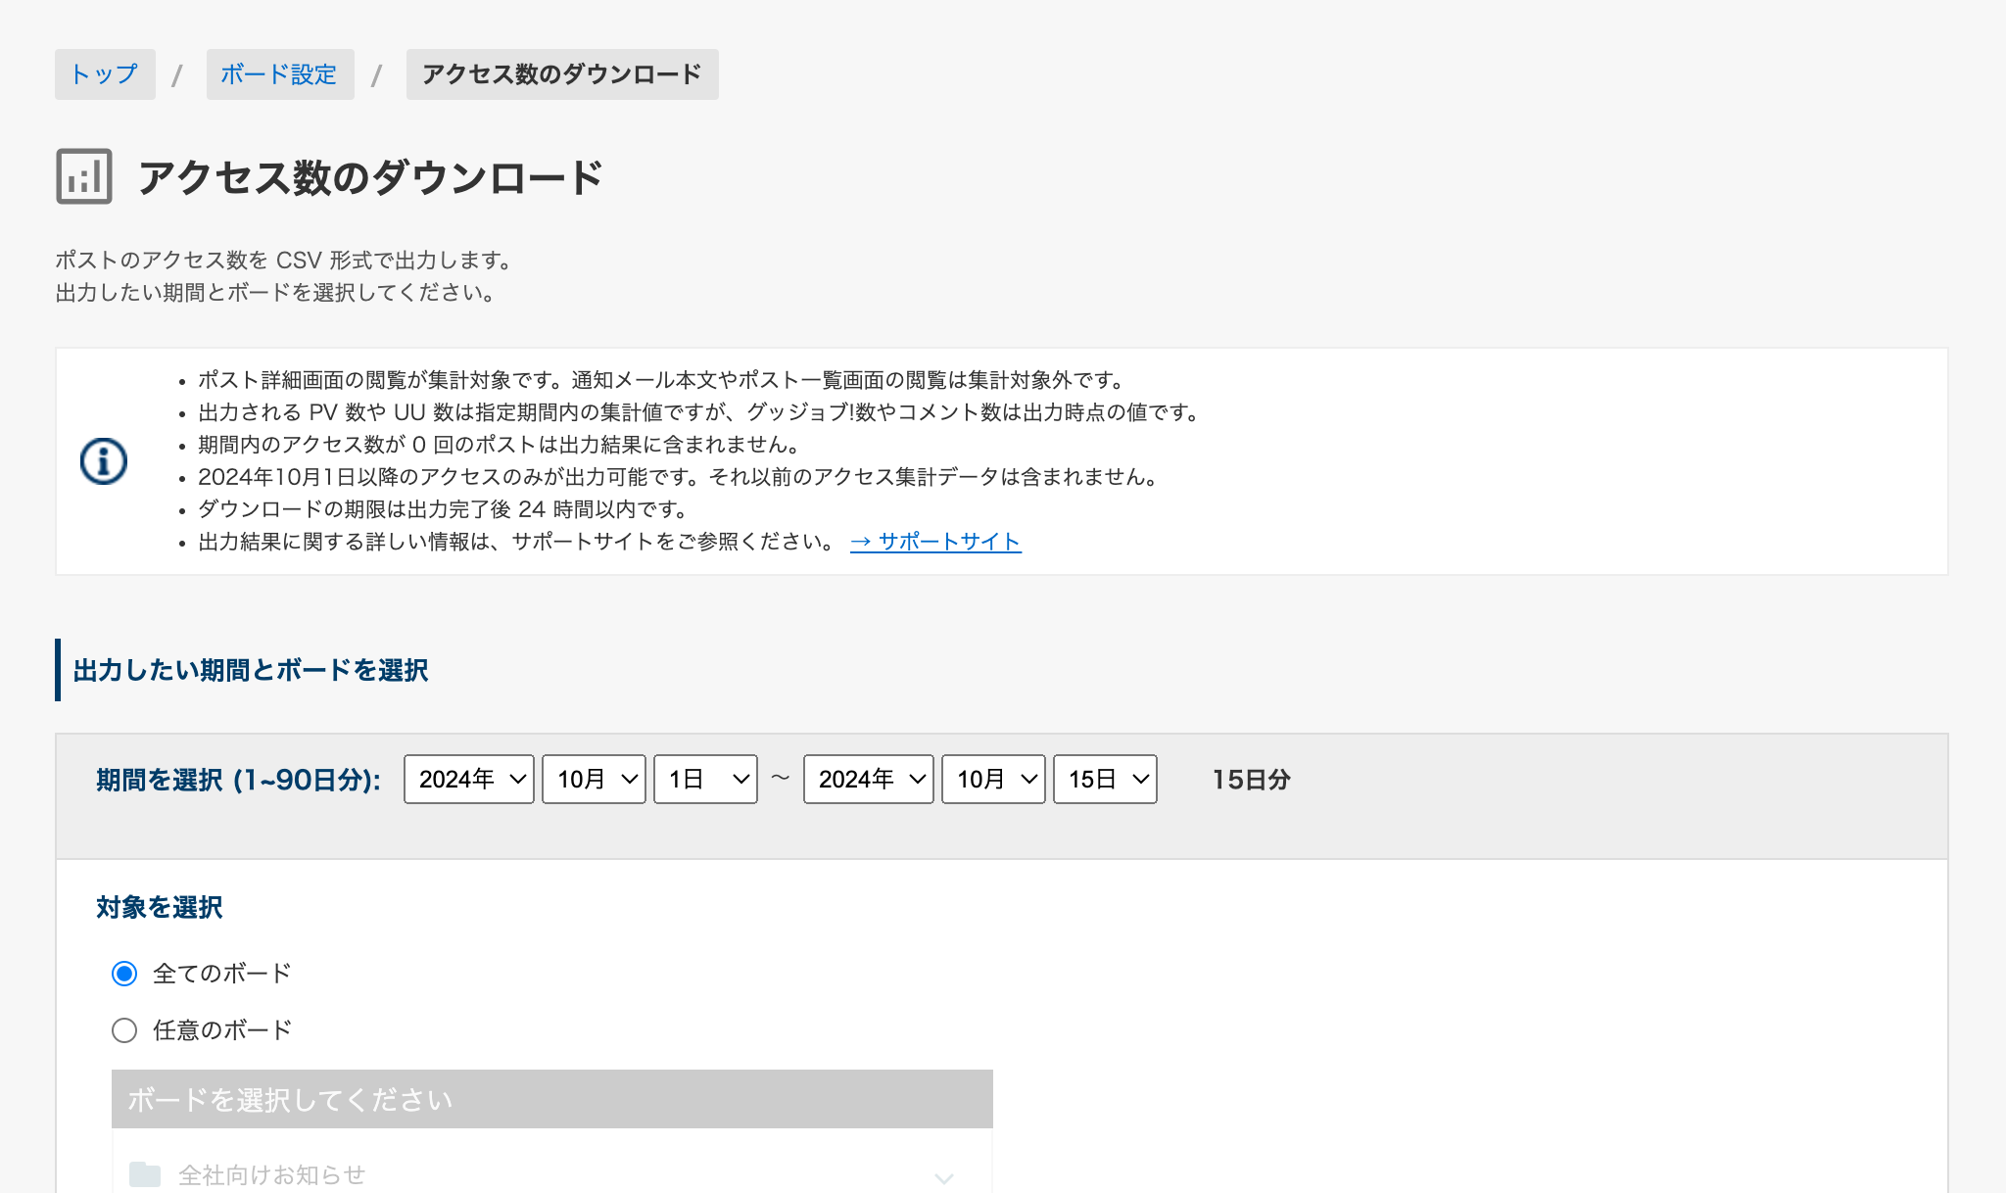The image size is (2006, 1193).
Task: Click the bar chart page title icon
Action: point(84,176)
